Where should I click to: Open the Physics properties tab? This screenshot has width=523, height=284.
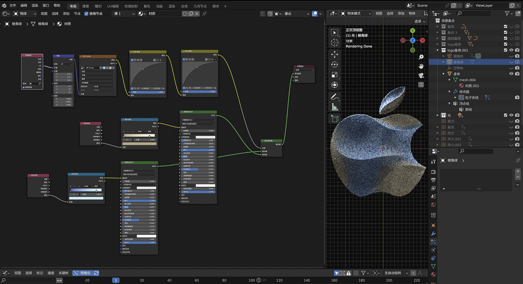pyautogui.click(x=433, y=250)
